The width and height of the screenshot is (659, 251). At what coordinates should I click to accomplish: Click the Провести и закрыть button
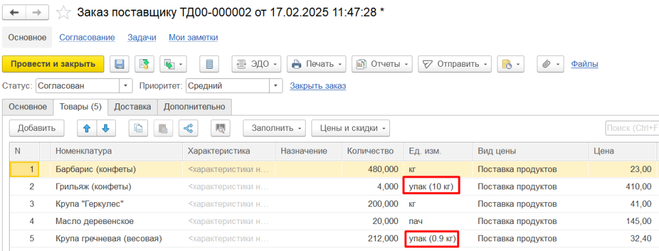pos(53,64)
